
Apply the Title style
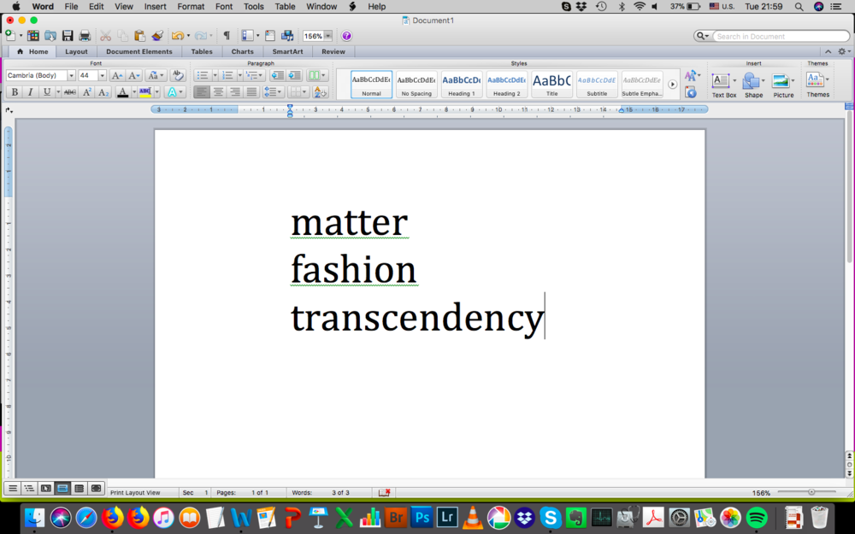pyautogui.click(x=551, y=84)
